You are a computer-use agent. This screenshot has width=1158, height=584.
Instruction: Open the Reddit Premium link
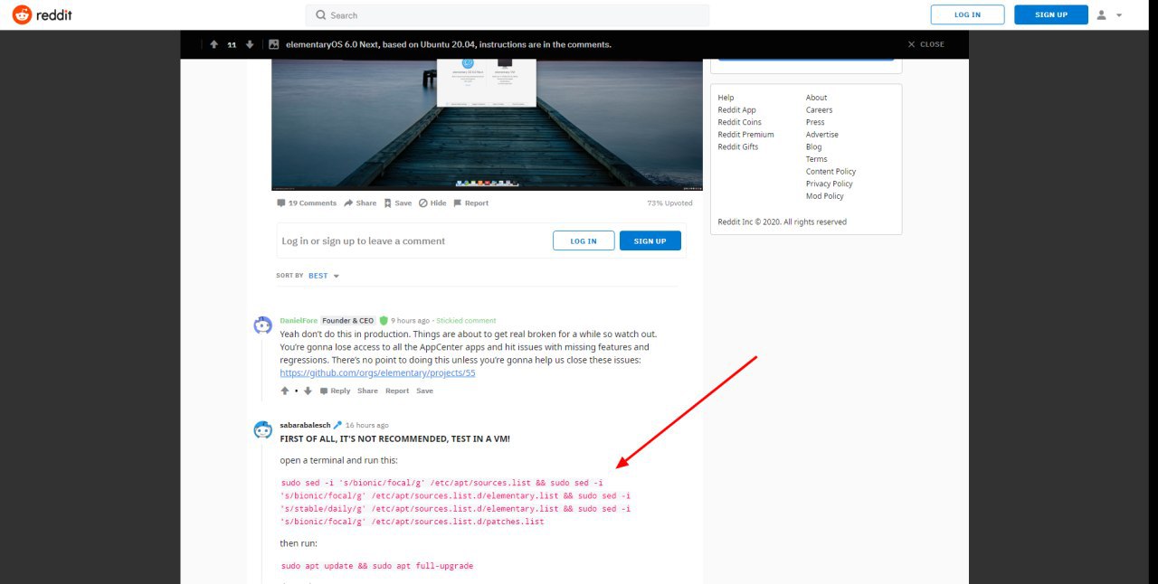point(745,135)
